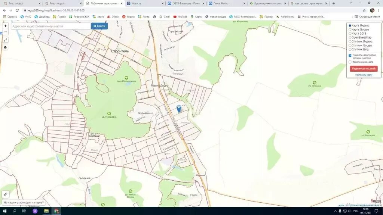Viewport: 383px width, 215px height.
Task: Bookmark this page with the star icon
Action: pos(364,10)
